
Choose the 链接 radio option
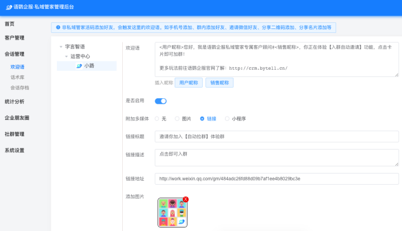pos(202,119)
